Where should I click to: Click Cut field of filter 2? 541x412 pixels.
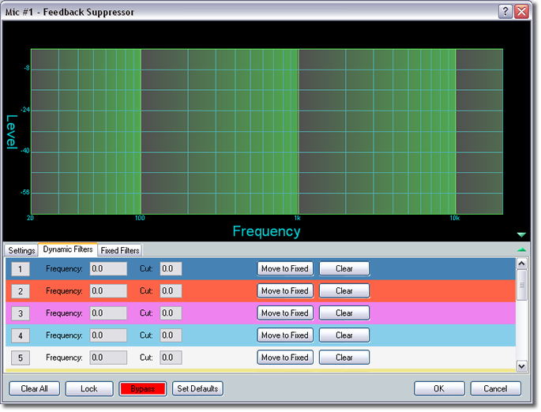[171, 291]
